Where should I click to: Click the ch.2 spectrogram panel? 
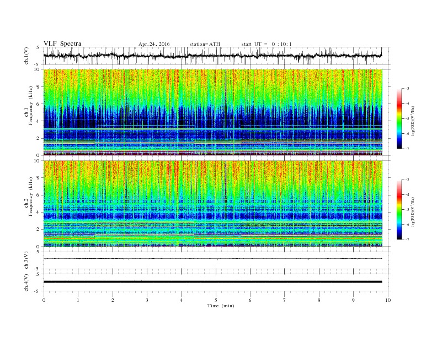213,204
